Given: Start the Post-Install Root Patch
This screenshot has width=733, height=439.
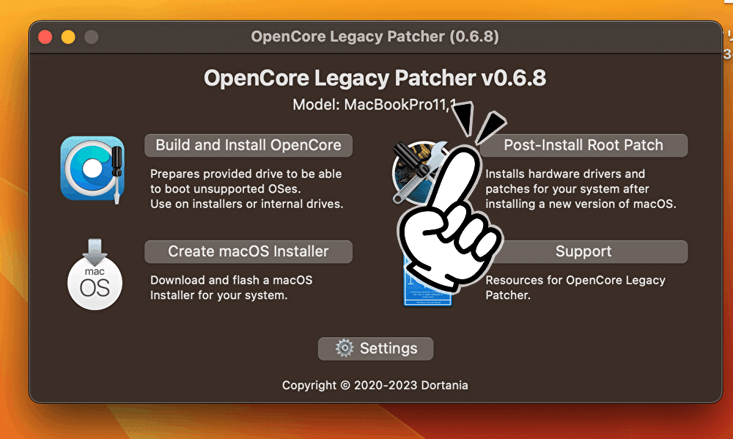Looking at the screenshot, I should 583,145.
